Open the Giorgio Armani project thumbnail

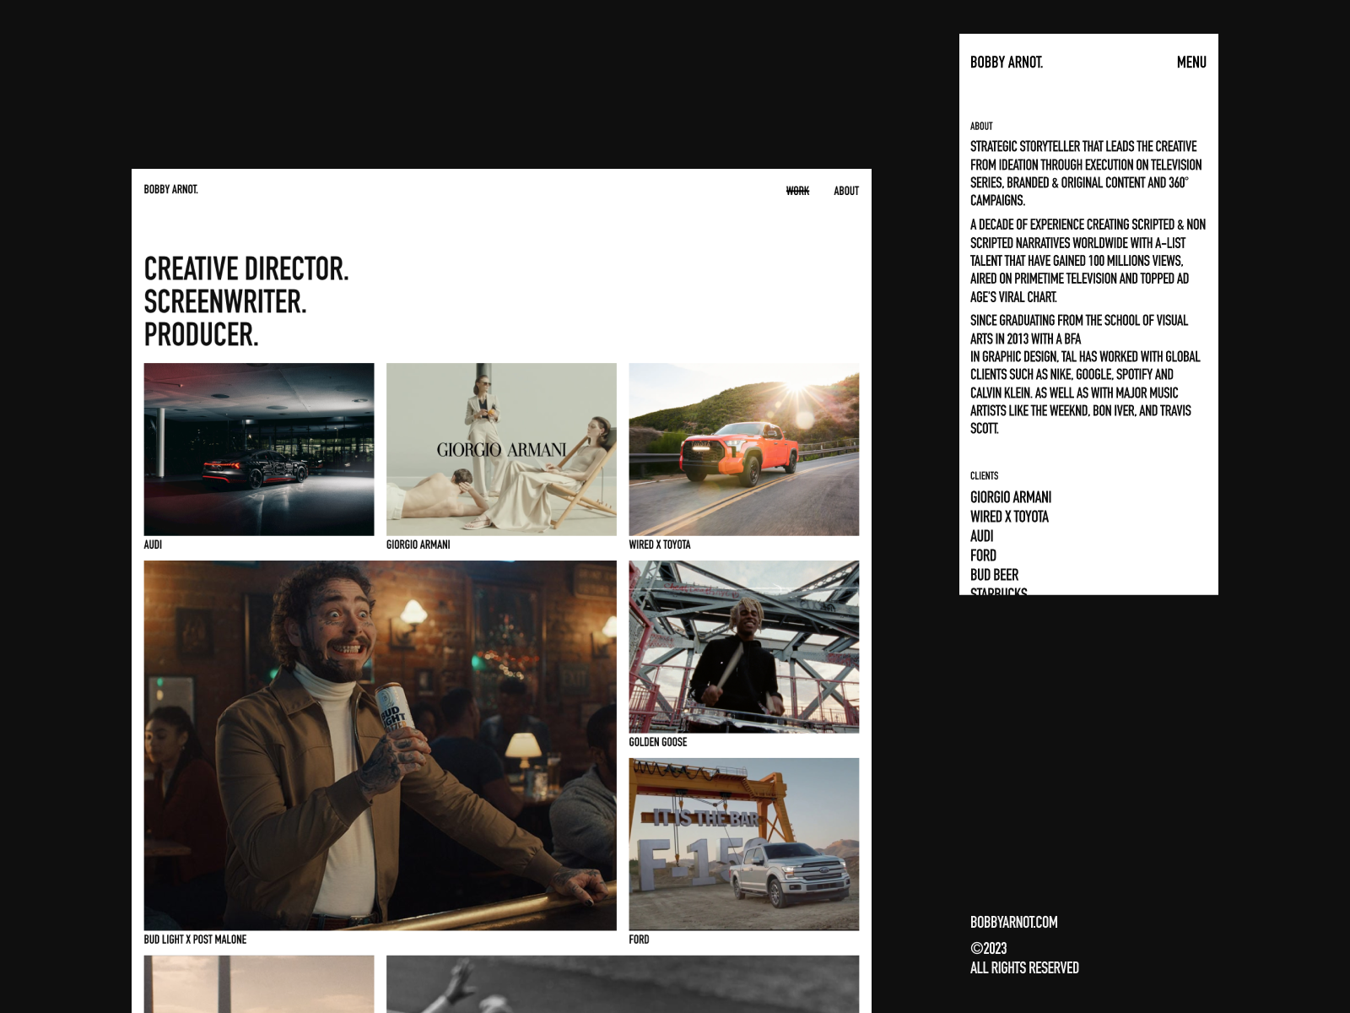[x=501, y=449]
